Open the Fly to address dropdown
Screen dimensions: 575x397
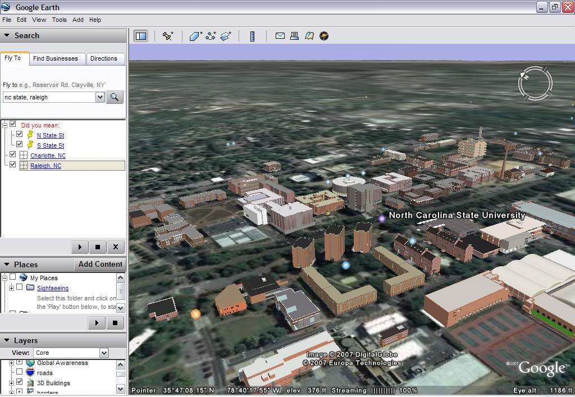[100, 97]
